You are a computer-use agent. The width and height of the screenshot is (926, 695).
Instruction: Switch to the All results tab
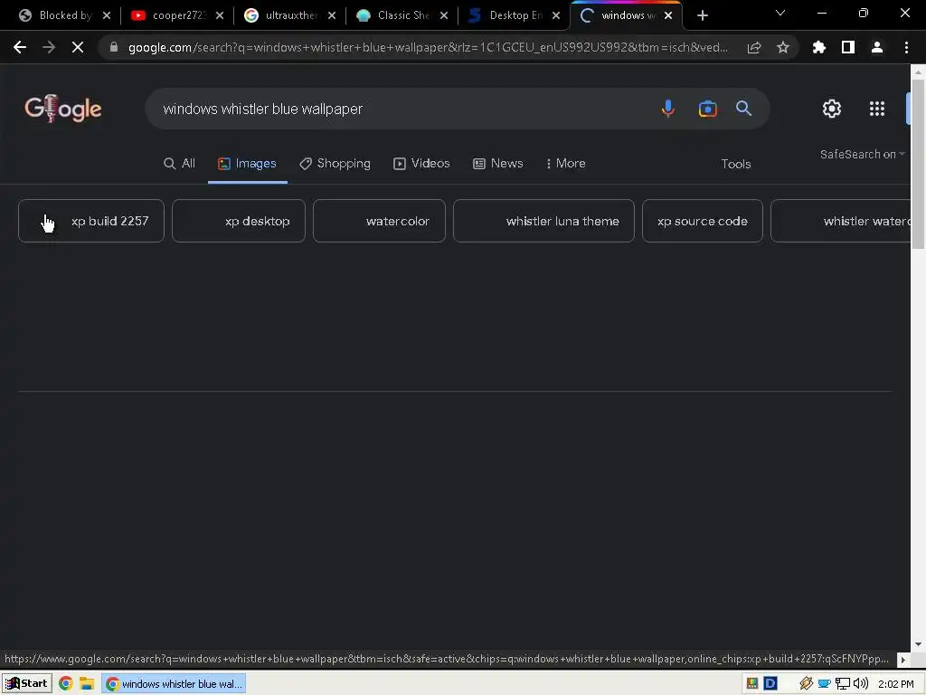[x=180, y=163]
